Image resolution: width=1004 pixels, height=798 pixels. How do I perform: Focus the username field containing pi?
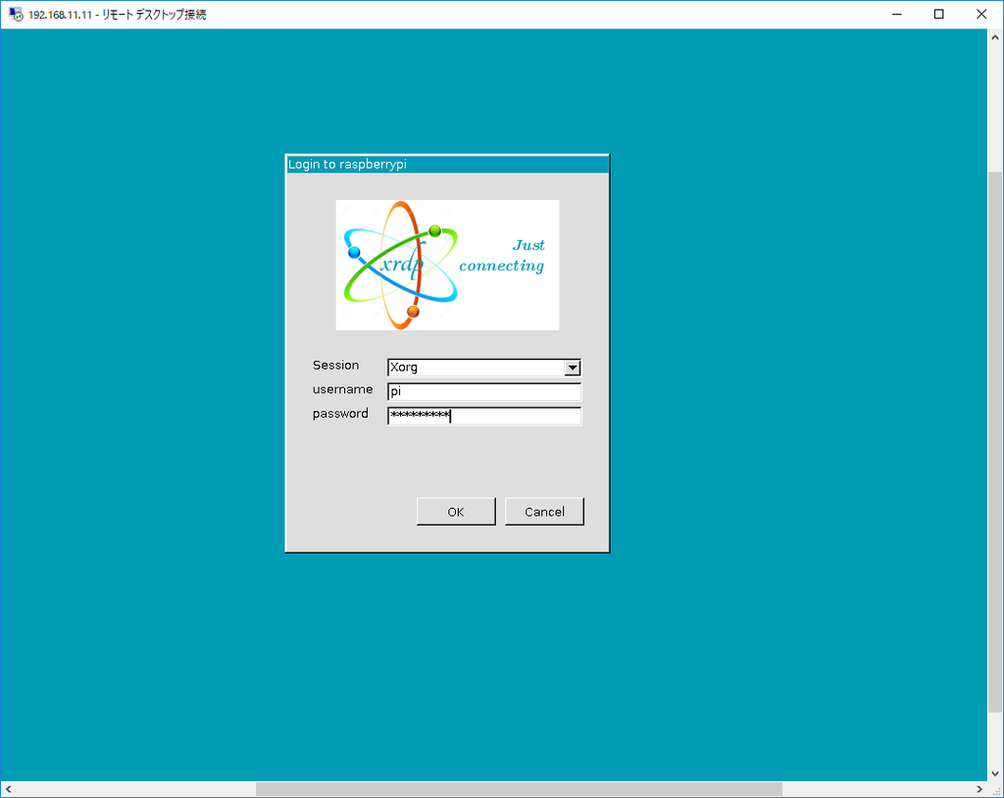[484, 391]
